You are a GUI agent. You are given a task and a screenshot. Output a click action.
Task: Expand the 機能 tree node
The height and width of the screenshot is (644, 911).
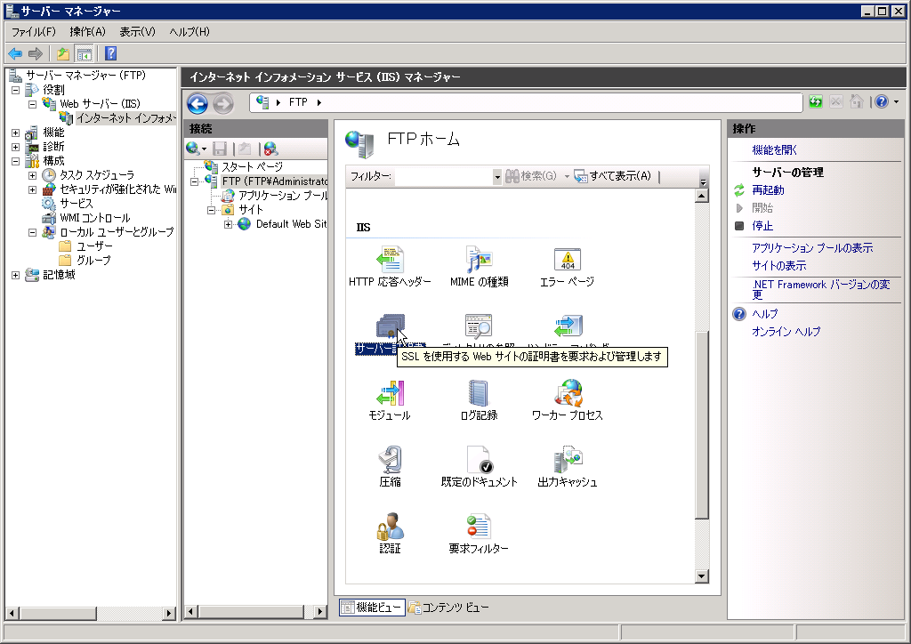tap(16, 133)
